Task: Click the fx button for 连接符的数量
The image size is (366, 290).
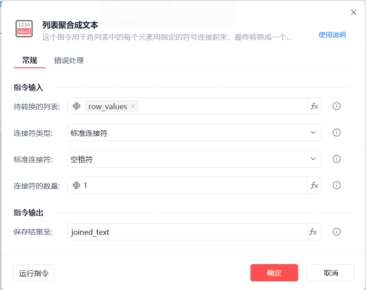Action: (314, 185)
